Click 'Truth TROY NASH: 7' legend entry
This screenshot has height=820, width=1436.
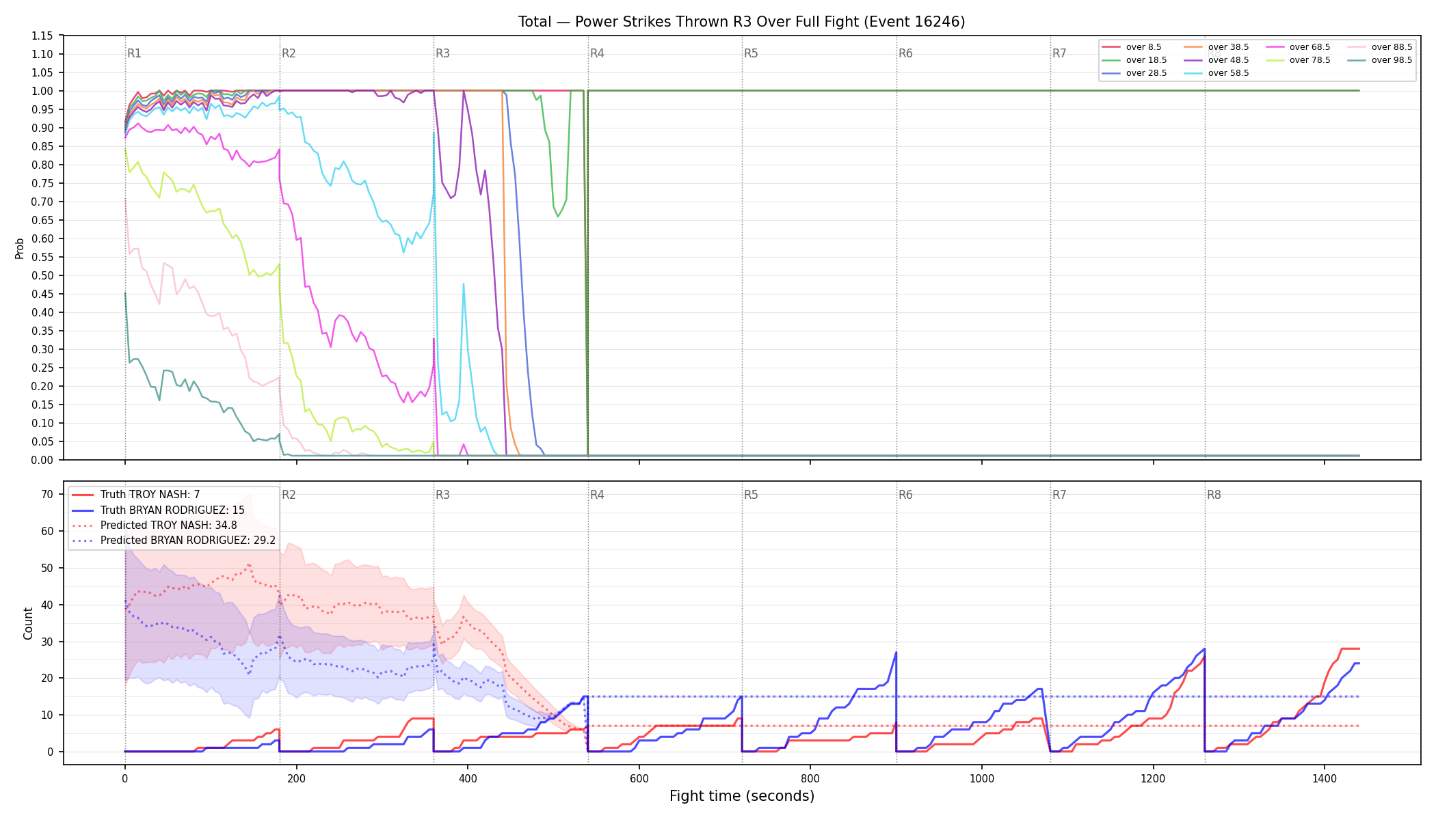[x=135, y=495]
